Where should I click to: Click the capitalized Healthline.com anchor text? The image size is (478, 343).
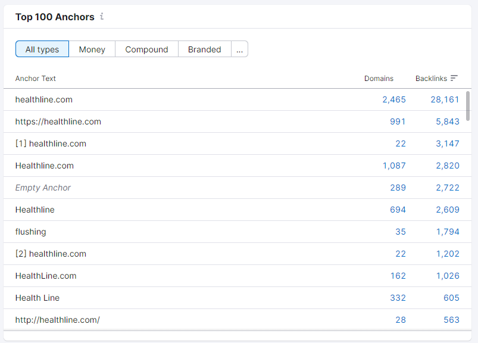(45, 166)
